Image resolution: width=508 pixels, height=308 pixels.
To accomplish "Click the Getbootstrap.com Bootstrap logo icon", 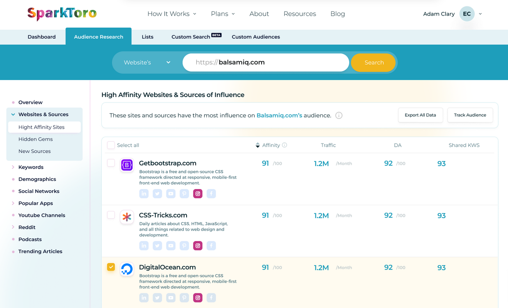I will (x=127, y=165).
